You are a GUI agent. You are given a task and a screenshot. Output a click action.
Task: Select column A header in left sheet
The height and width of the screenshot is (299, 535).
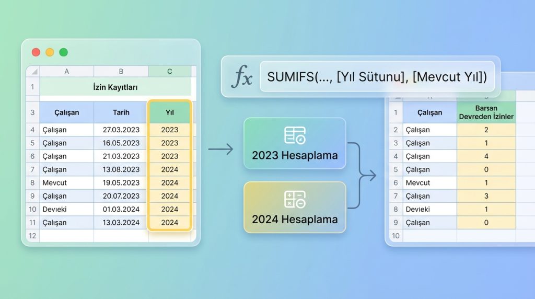(x=67, y=72)
